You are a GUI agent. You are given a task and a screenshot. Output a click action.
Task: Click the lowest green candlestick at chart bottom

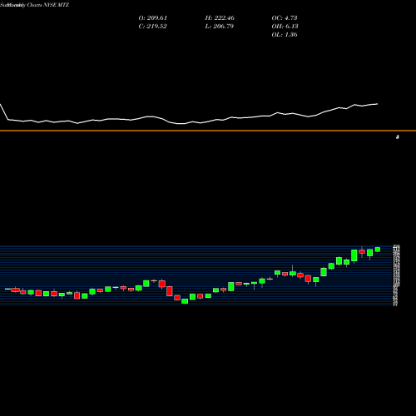[x=185, y=301]
